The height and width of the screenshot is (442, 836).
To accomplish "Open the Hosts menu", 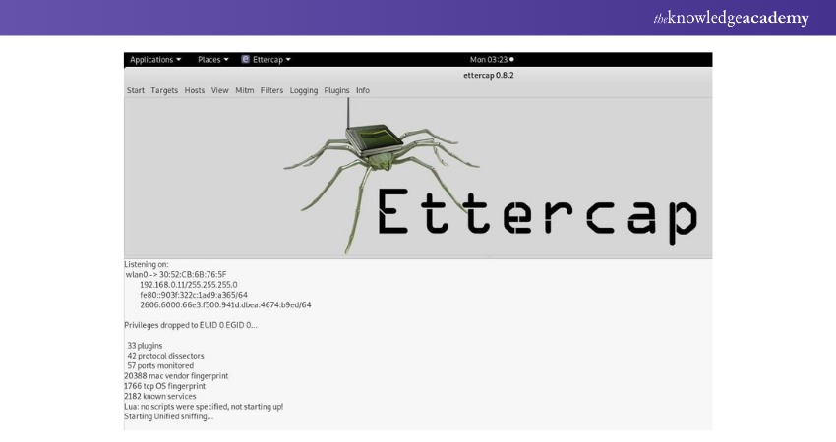I will [195, 90].
